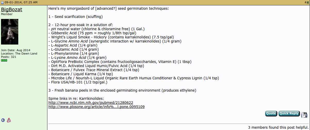
Task: Open the plosone.org article link
Action: point(97,107)
